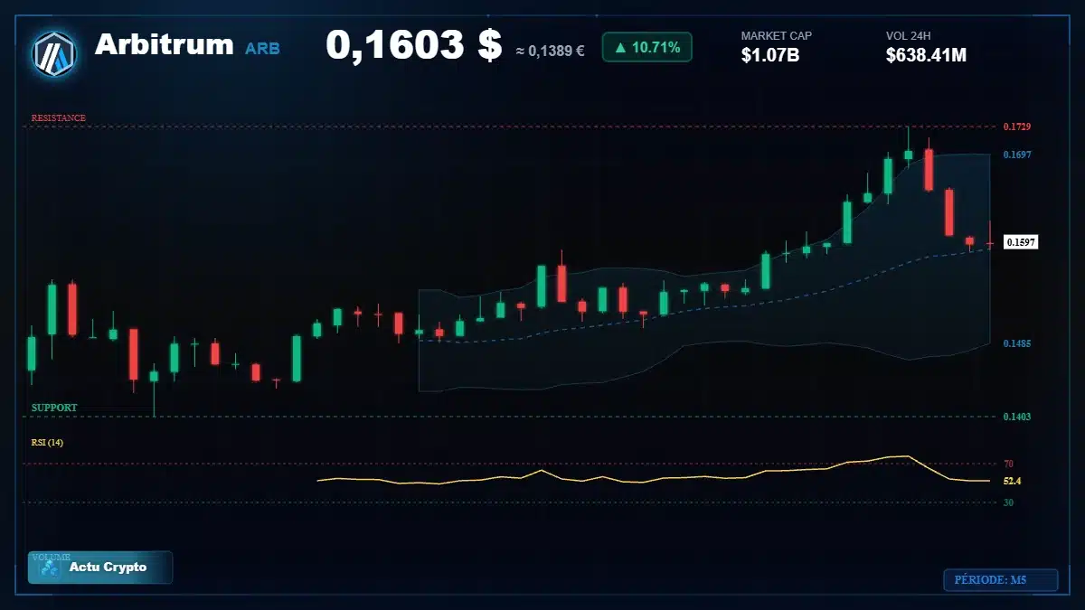Click the PÉRIODE: M5 button
The width and height of the screenshot is (1085, 610).
(1000, 579)
